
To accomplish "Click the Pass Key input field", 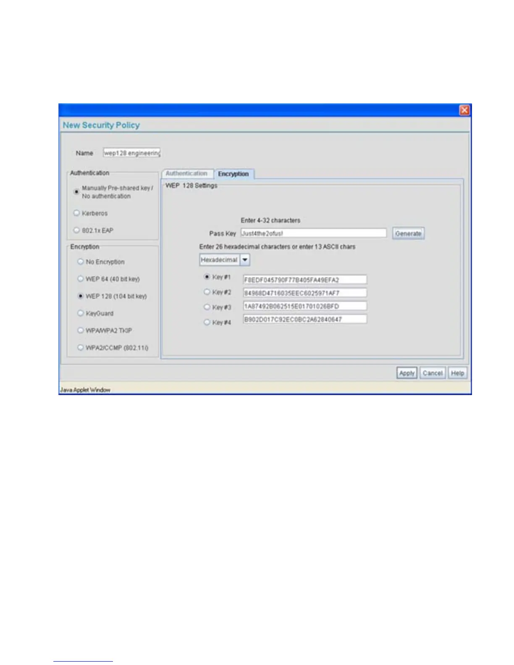I will click(313, 233).
